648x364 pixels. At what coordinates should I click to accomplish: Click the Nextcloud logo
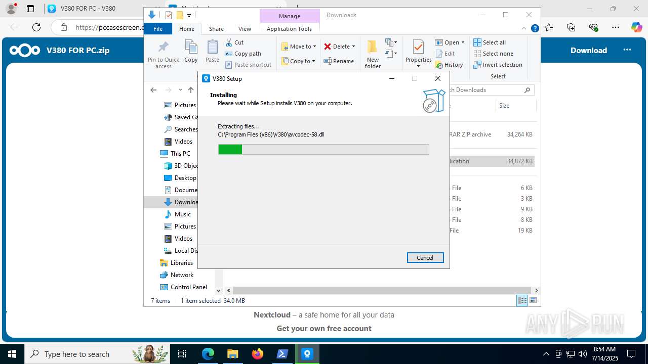pos(25,50)
